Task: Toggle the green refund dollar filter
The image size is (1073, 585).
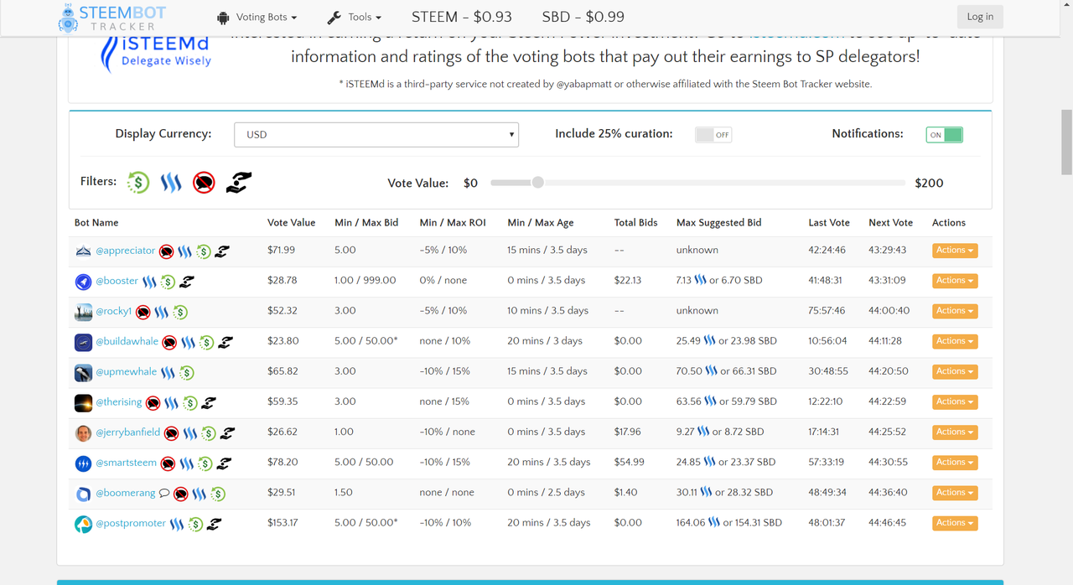Action: [138, 182]
